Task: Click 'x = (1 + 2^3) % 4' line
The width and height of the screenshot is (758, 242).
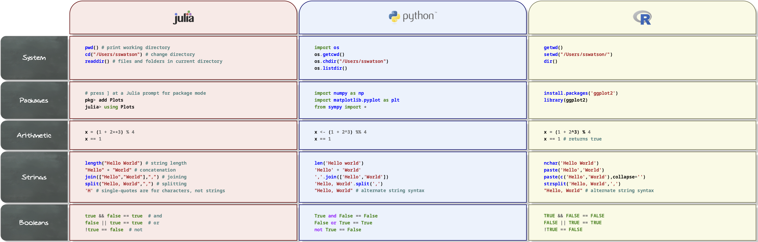Action: pyautogui.click(x=567, y=132)
